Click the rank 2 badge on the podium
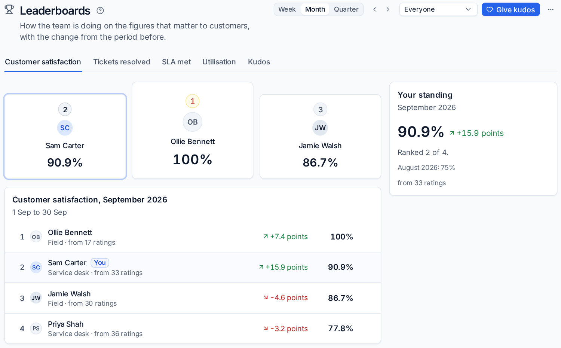 tap(65, 110)
